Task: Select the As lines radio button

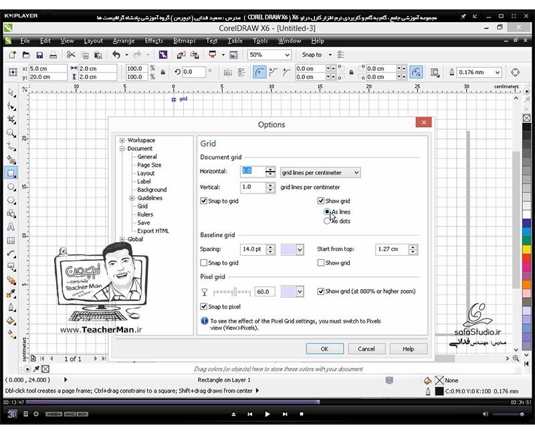Action: click(x=327, y=212)
